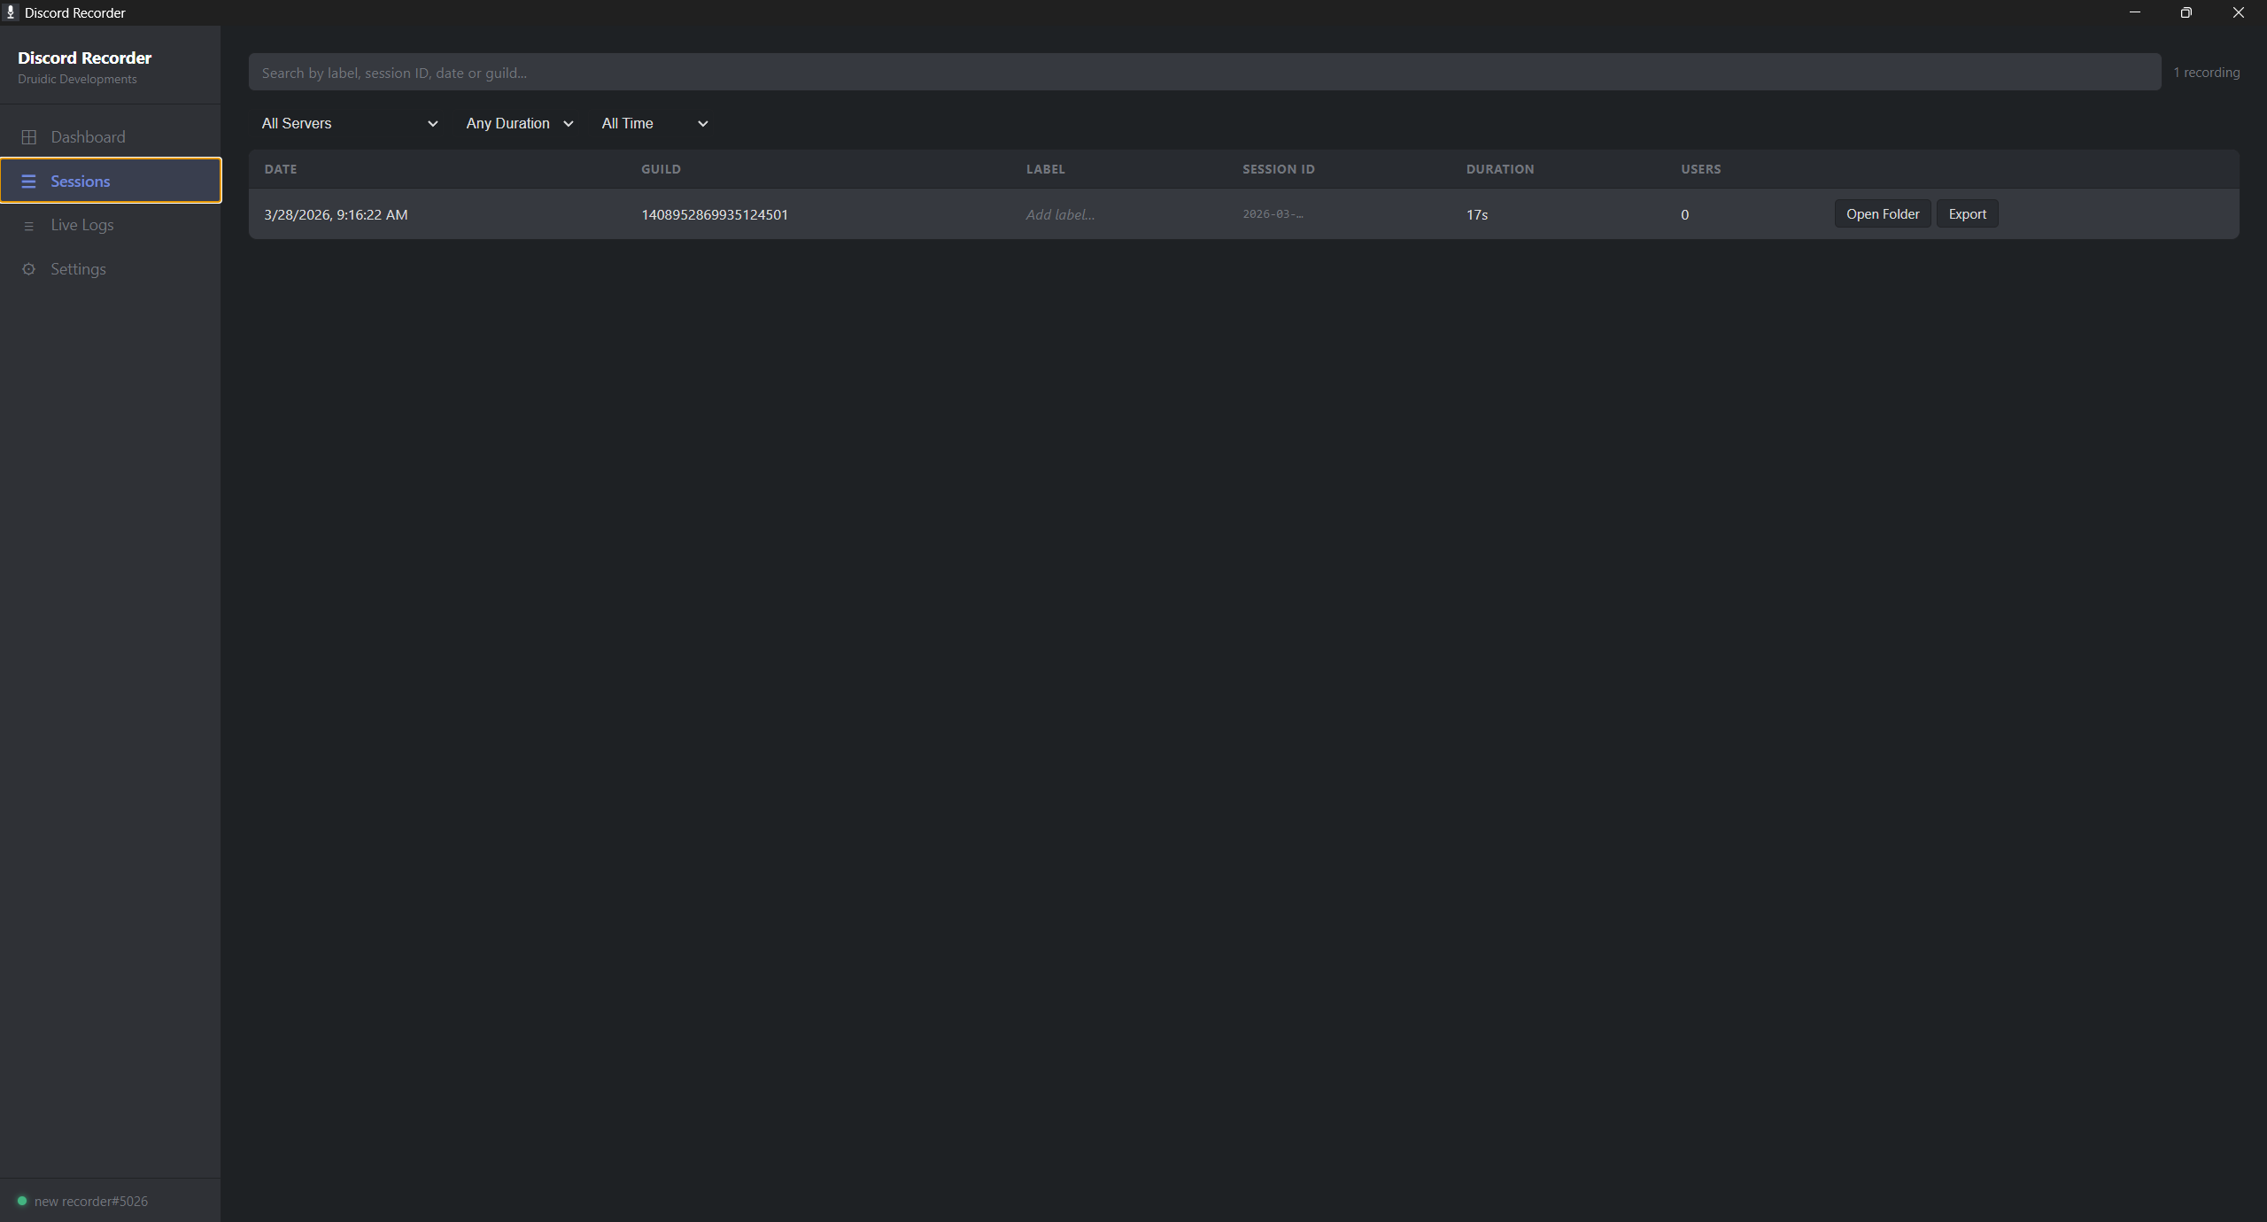Click the Open Folder button

pyautogui.click(x=1882, y=213)
